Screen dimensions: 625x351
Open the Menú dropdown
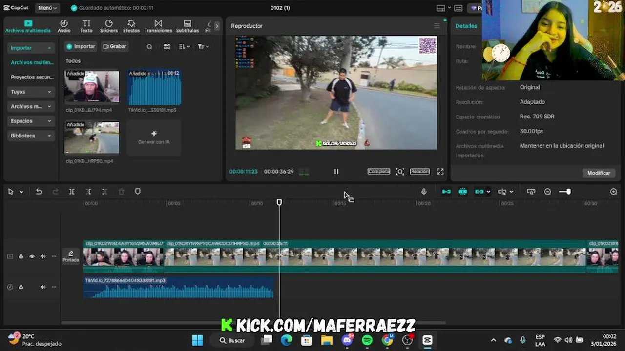pos(48,8)
